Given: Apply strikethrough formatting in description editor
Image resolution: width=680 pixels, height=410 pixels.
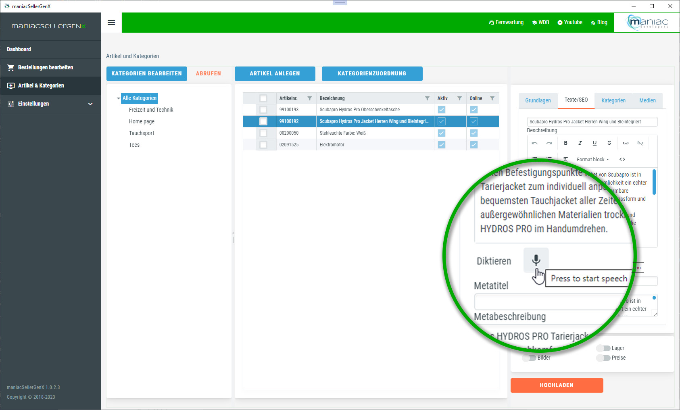Looking at the screenshot, I should (x=609, y=143).
